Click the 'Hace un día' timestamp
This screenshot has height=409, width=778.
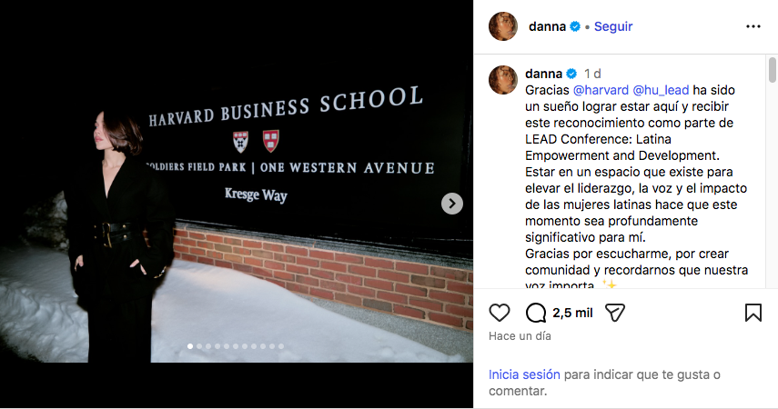520,335
